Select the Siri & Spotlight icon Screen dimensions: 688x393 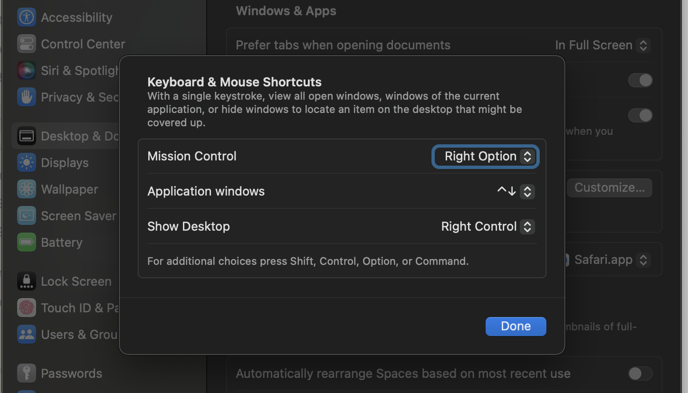[x=27, y=71]
